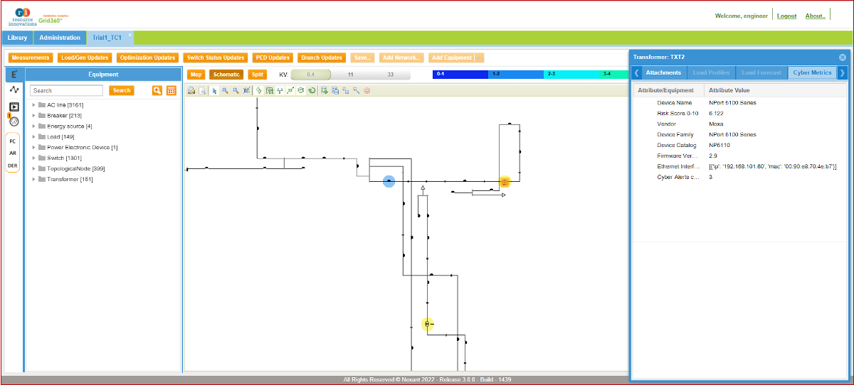Screen dimensions: 854x385
Task: Switch to Map view
Action: (x=196, y=74)
